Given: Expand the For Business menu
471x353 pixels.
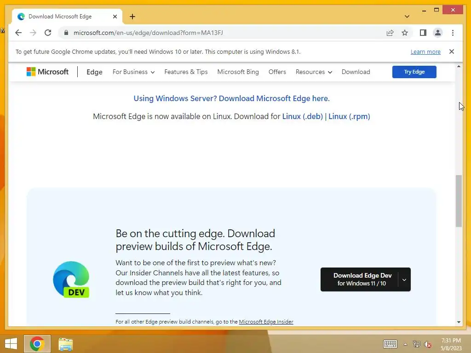Looking at the screenshot, I should (x=133, y=72).
